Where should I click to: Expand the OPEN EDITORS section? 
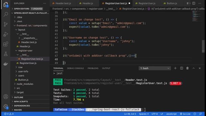tap(30, 9)
